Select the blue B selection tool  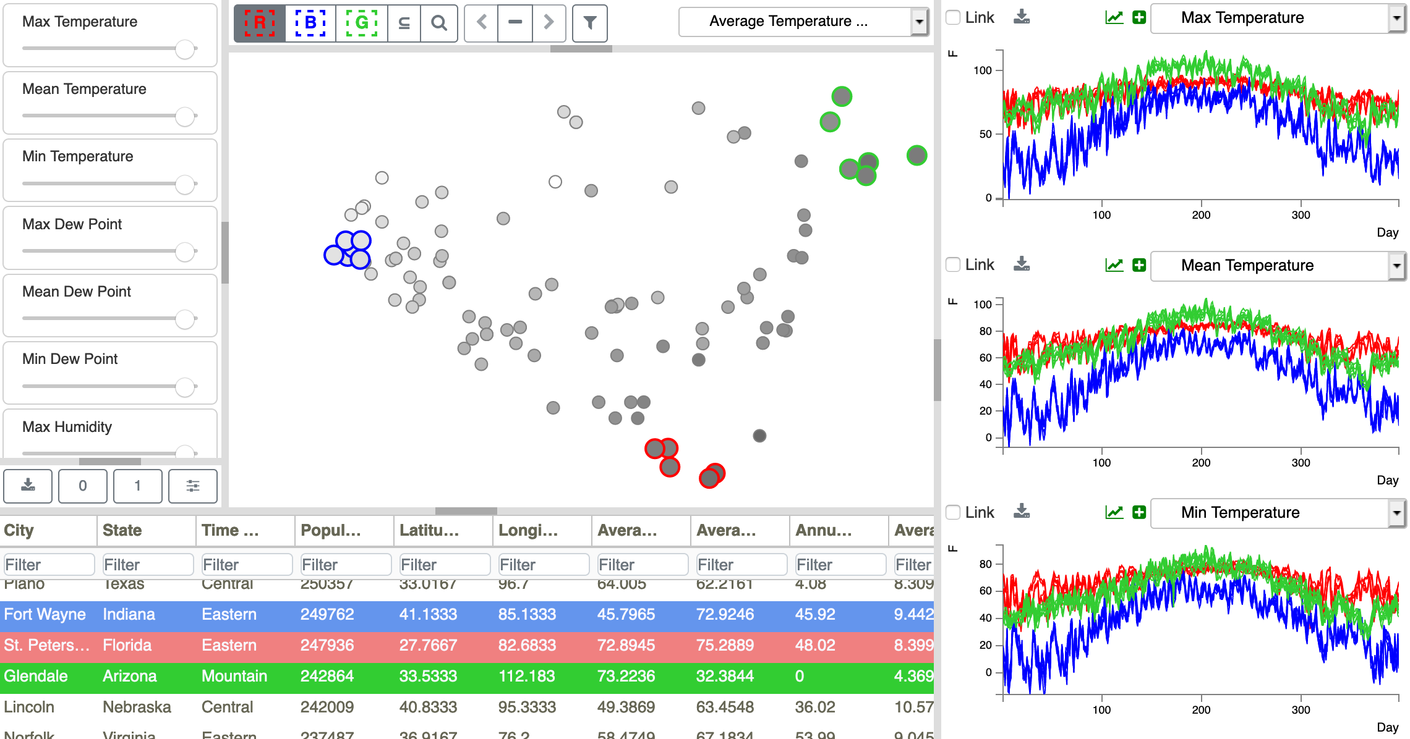tap(310, 23)
